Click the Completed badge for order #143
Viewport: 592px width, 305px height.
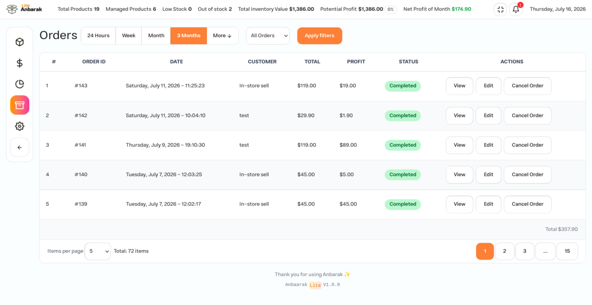(x=403, y=86)
